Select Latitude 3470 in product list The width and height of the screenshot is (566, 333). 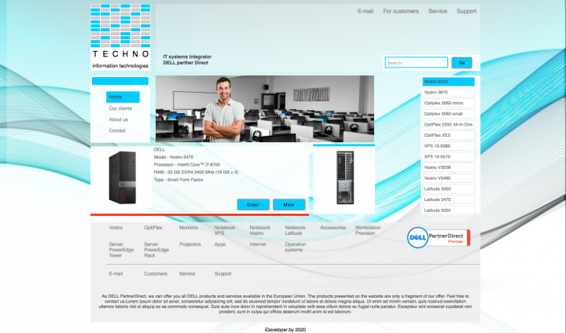pyautogui.click(x=448, y=199)
